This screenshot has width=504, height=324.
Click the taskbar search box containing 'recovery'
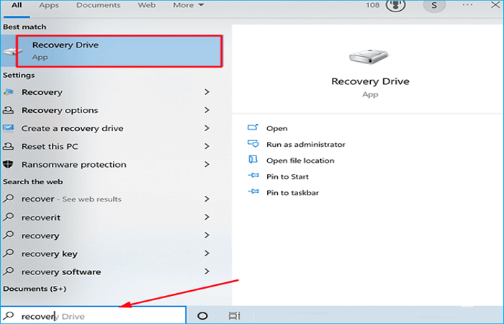point(93,315)
